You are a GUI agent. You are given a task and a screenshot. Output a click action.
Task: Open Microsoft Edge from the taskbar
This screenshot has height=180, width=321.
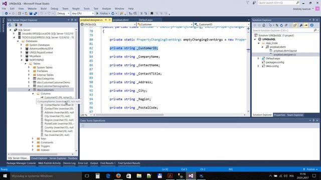click(108, 175)
